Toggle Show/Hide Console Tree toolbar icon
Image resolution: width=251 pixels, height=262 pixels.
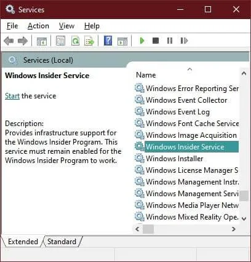tap(42, 41)
